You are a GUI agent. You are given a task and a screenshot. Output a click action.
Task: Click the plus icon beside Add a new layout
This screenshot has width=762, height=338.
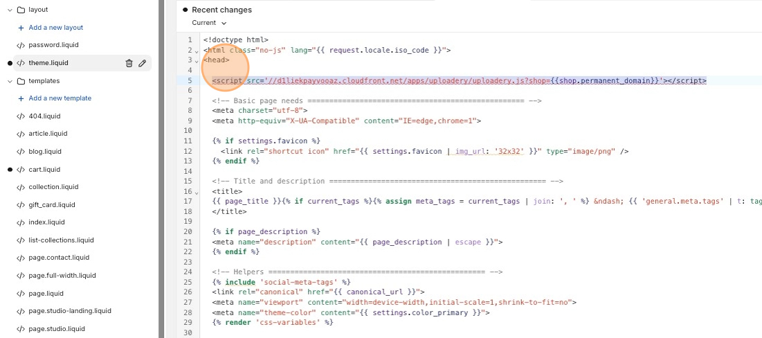coord(21,28)
